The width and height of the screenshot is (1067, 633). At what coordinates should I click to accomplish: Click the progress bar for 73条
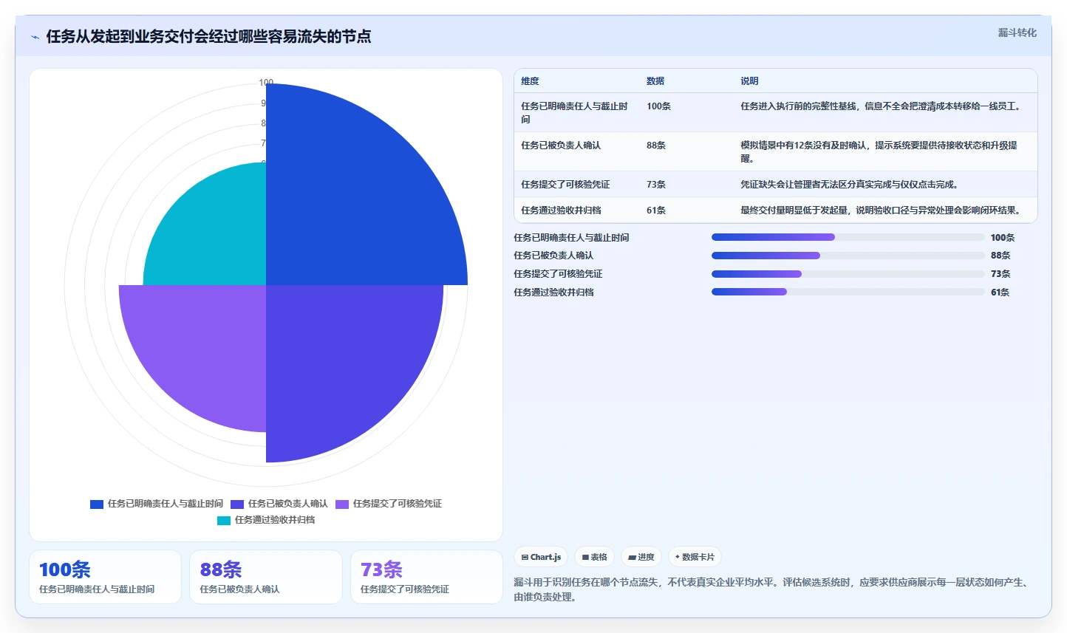coord(848,274)
